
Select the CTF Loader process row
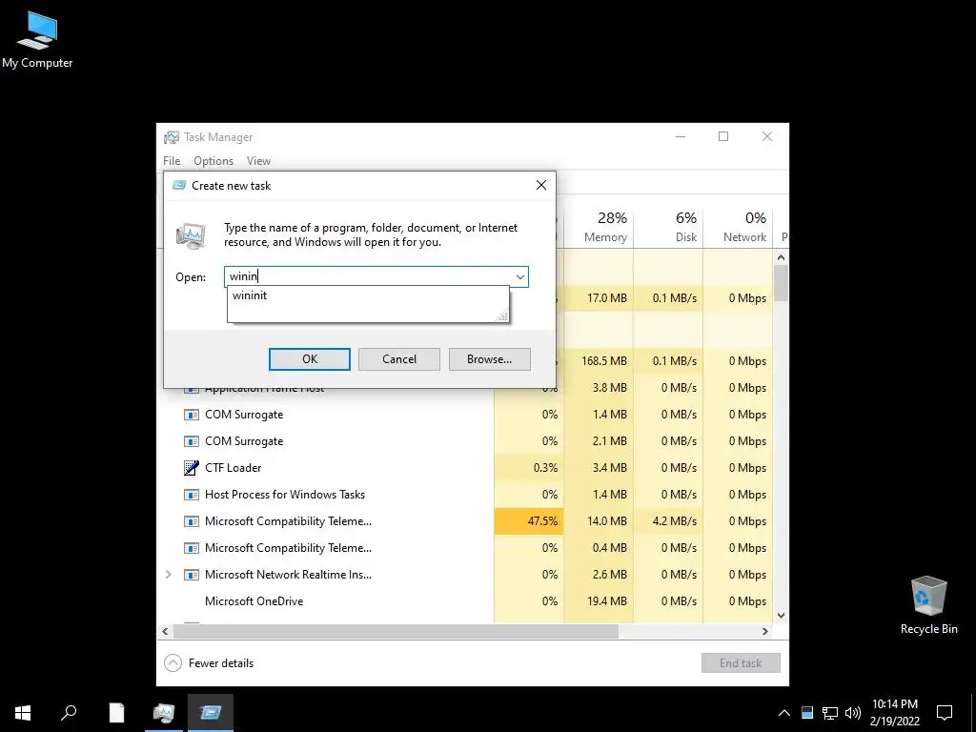(464, 468)
